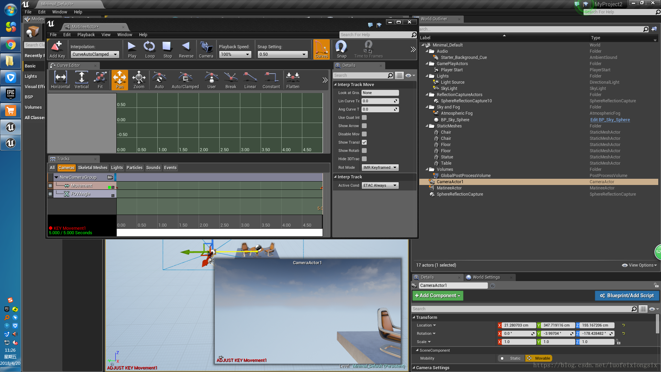
Task: Click the Details panel vertical scrollbar
Action: [x=658, y=324]
